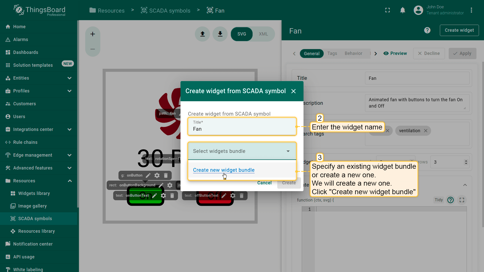Zoom in with the plus icon

(x=93, y=34)
